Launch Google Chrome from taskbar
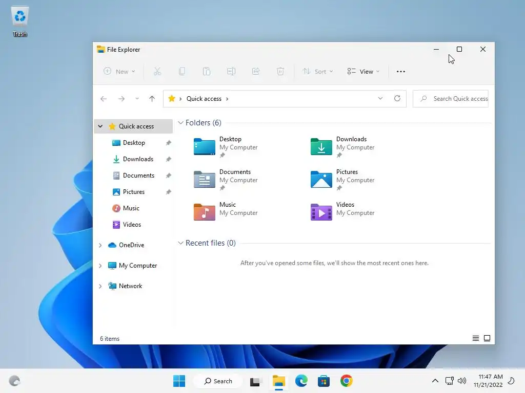Viewport: 525px width, 393px height. coord(347,381)
